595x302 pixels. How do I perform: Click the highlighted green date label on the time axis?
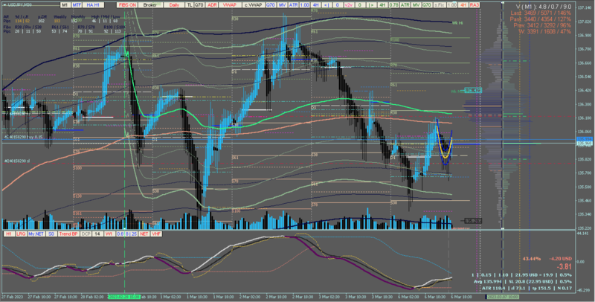coord(123,297)
